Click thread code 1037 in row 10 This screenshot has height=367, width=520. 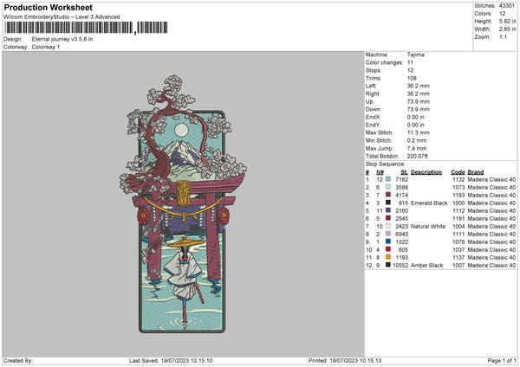tap(458, 250)
